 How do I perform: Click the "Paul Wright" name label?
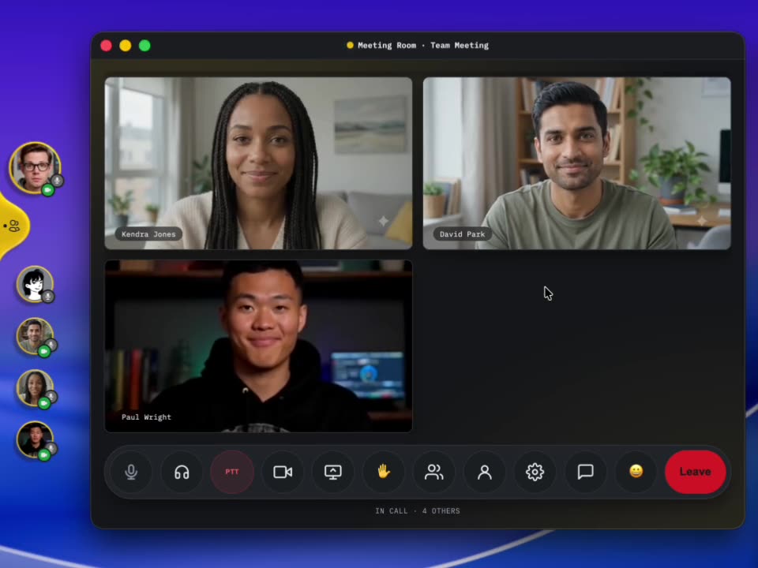tap(146, 417)
